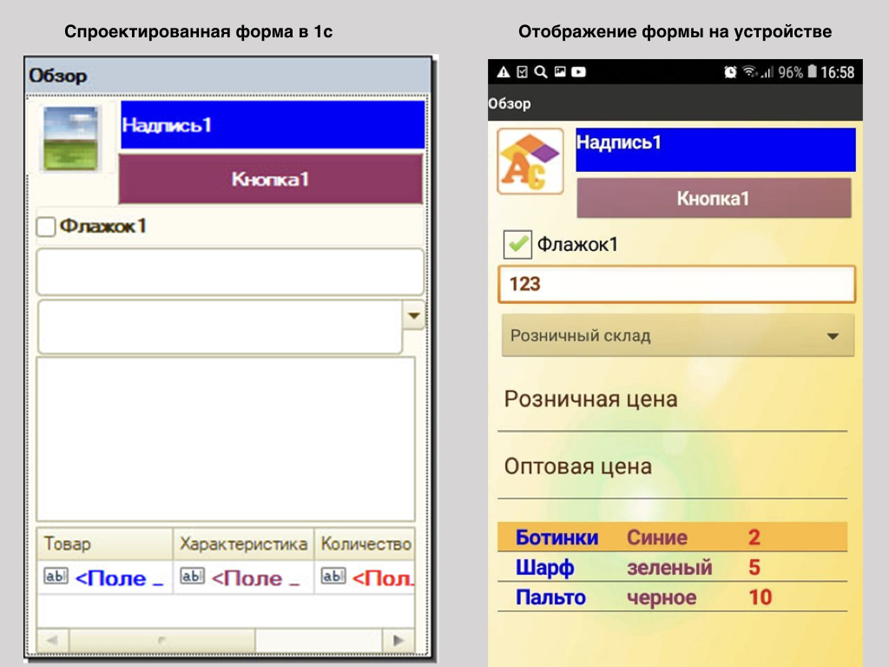889x667 pixels.
Task: Tap the battery icon in status bar
Action: 813,71
